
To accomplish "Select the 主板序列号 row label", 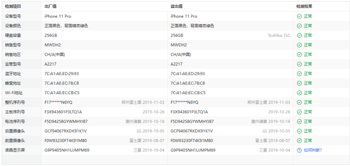I will [15, 112].
